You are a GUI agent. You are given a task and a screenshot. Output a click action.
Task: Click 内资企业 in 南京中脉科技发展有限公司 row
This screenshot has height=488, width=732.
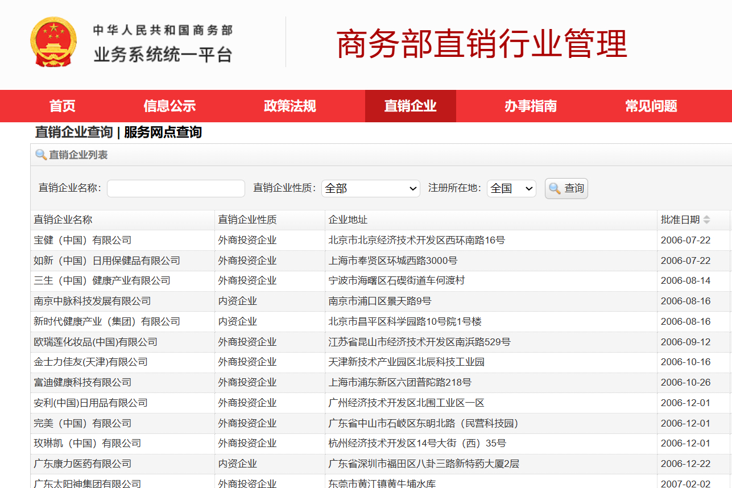pos(238,301)
